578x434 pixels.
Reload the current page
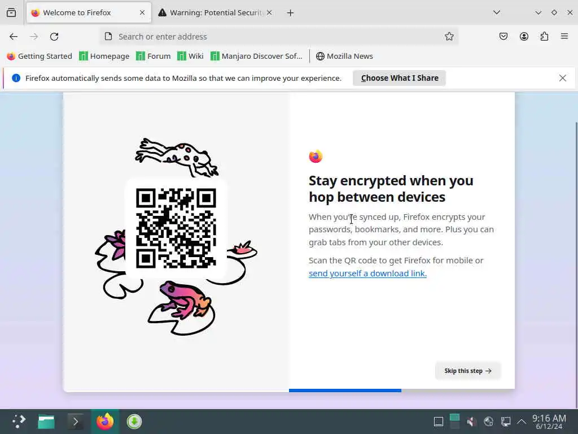54,36
